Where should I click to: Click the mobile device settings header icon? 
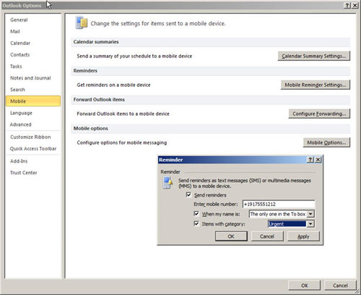[x=82, y=22]
